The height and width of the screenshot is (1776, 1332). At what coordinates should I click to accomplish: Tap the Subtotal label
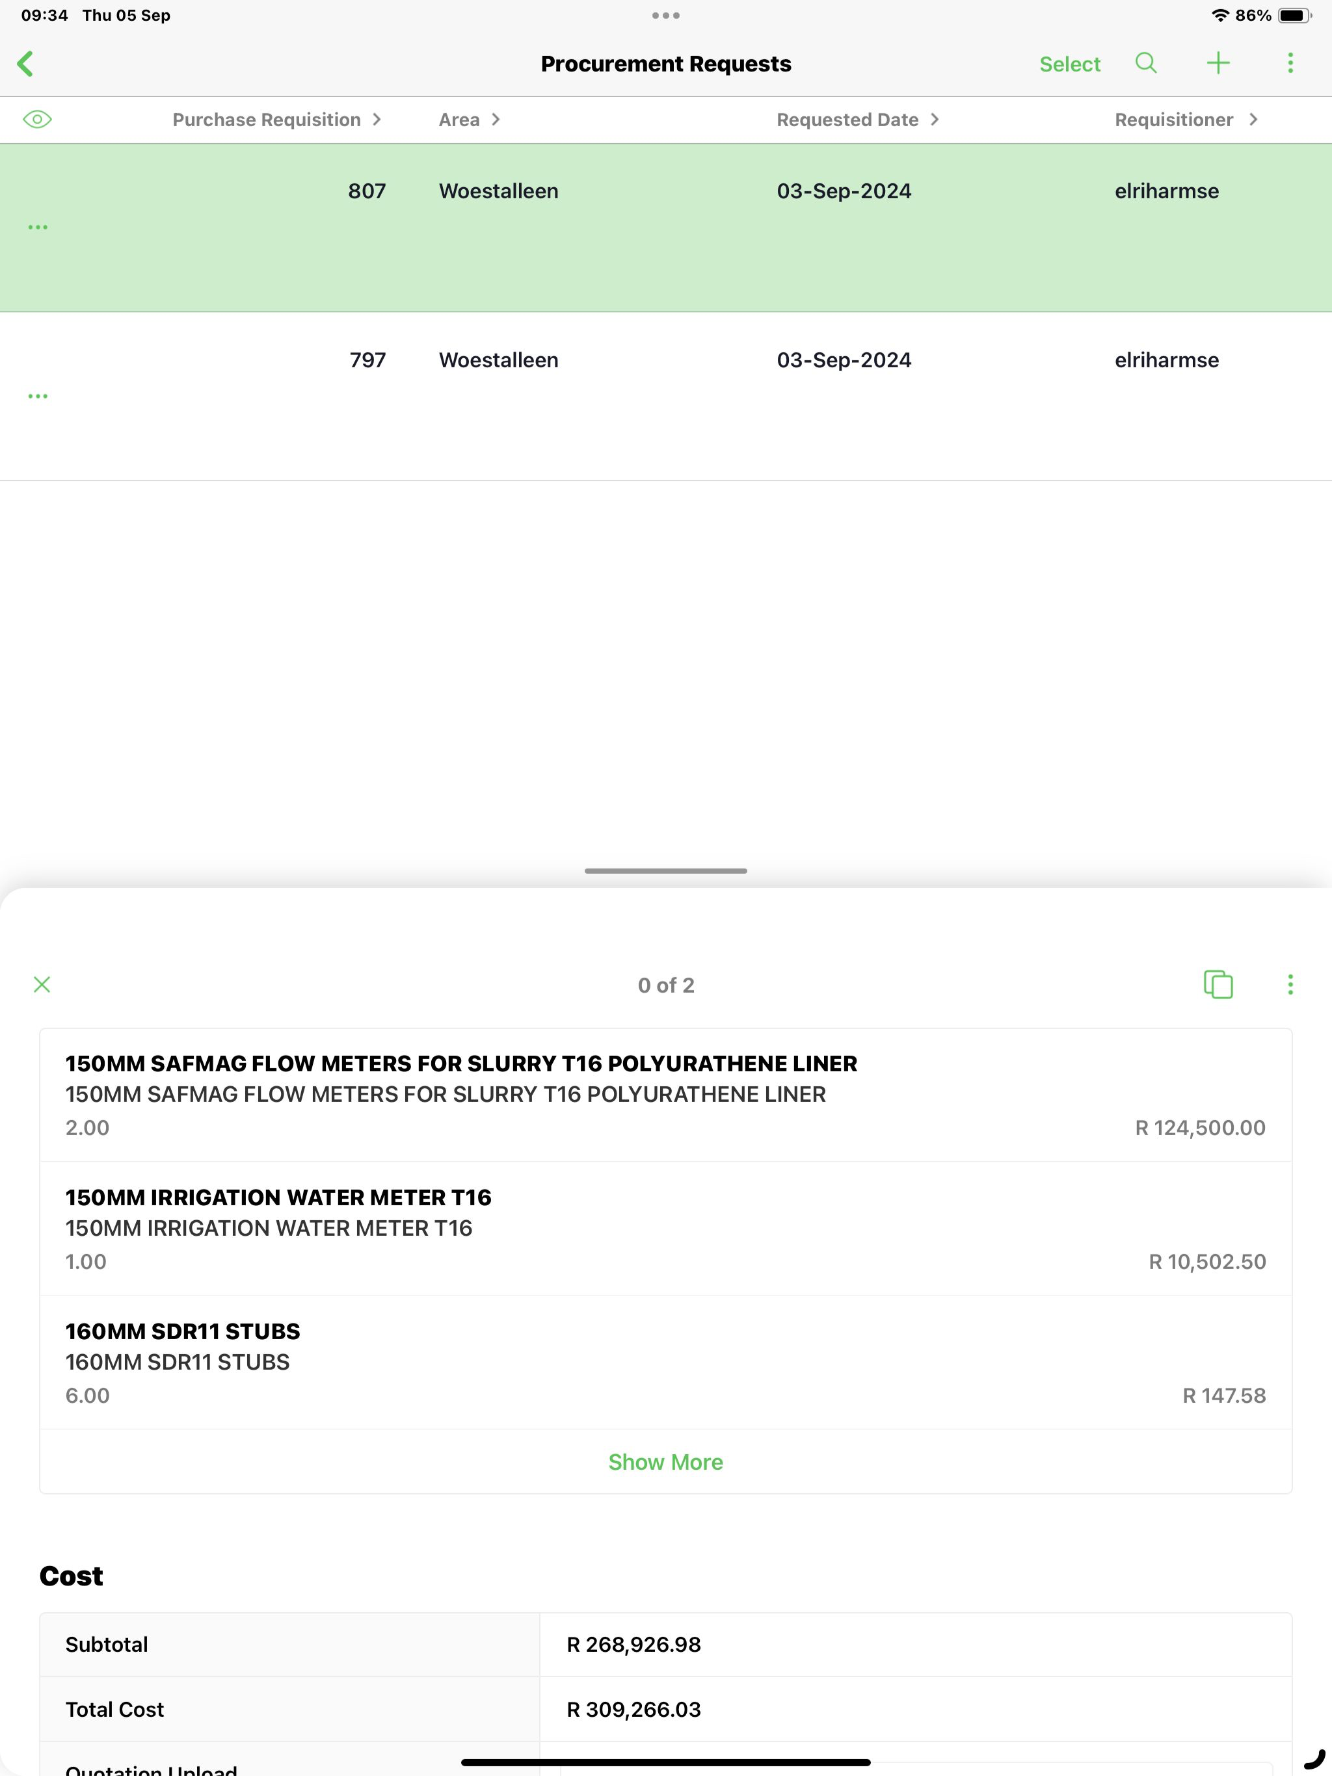(107, 1645)
